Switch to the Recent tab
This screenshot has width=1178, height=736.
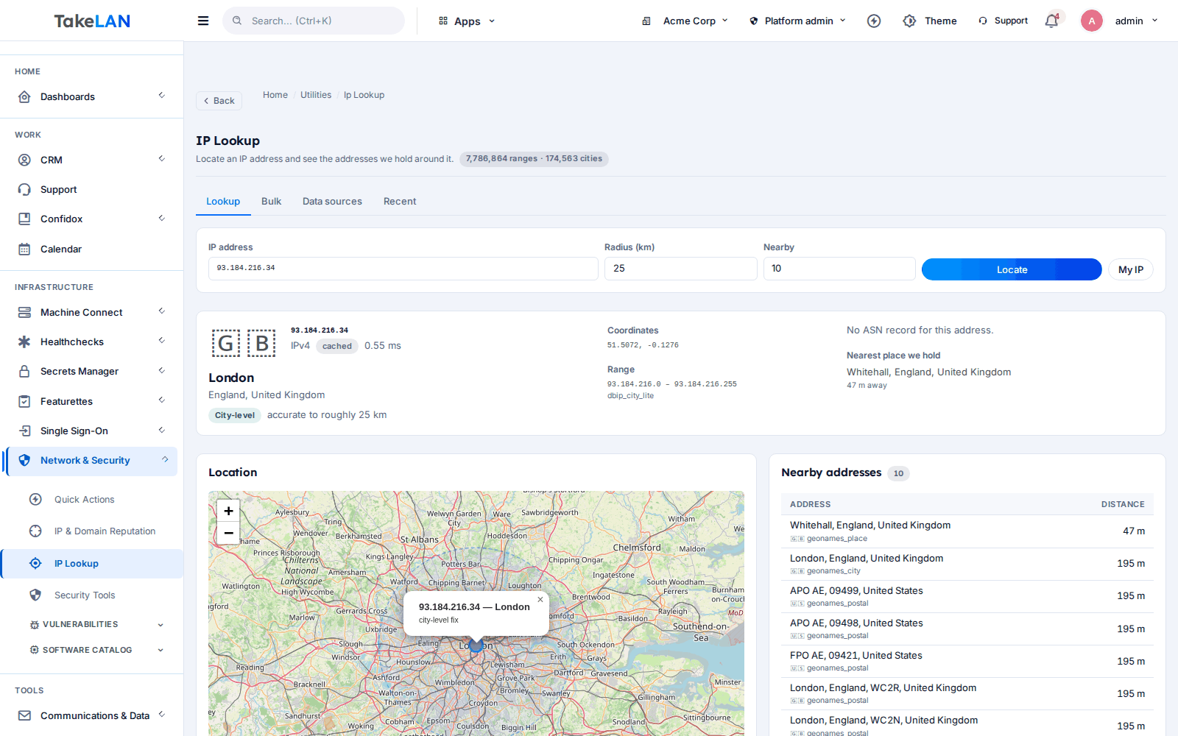(x=400, y=202)
